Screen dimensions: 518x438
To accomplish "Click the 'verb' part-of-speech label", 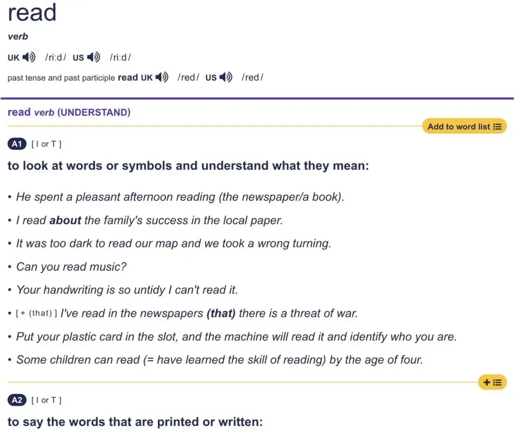I will [18, 36].
